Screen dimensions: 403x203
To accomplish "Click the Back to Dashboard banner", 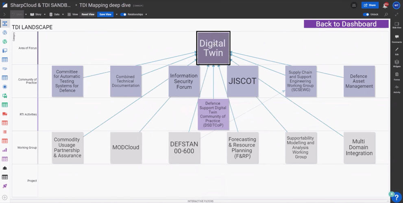I will (346, 24).
